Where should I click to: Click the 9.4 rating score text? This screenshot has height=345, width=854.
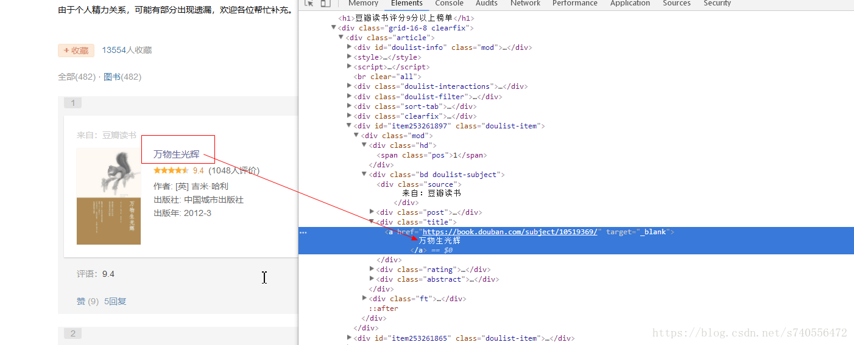198,170
